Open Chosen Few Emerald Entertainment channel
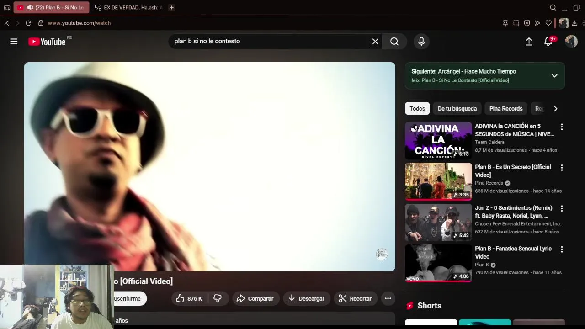Image resolution: width=585 pixels, height=329 pixels. point(518,224)
